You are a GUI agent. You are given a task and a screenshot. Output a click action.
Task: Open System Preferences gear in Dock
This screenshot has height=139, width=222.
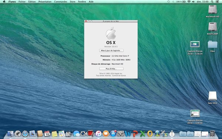(121, 133)
